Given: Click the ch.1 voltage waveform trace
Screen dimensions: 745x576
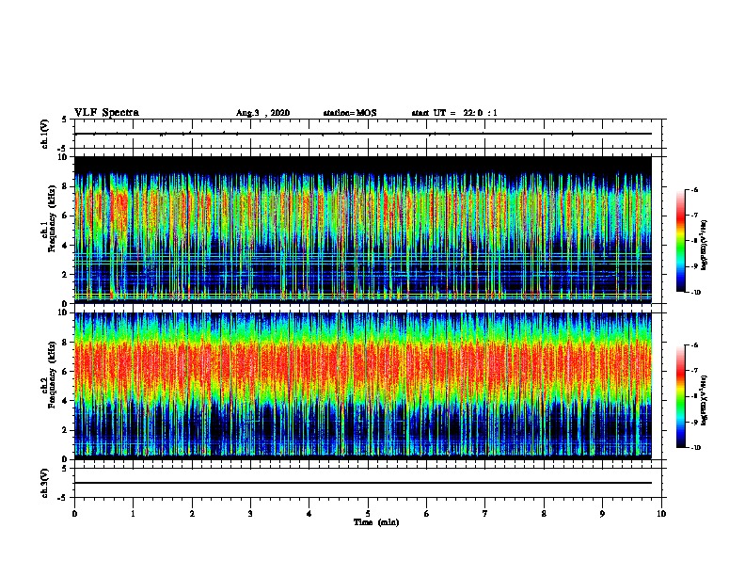Looking at the screenshot, I should pos(363,134).
